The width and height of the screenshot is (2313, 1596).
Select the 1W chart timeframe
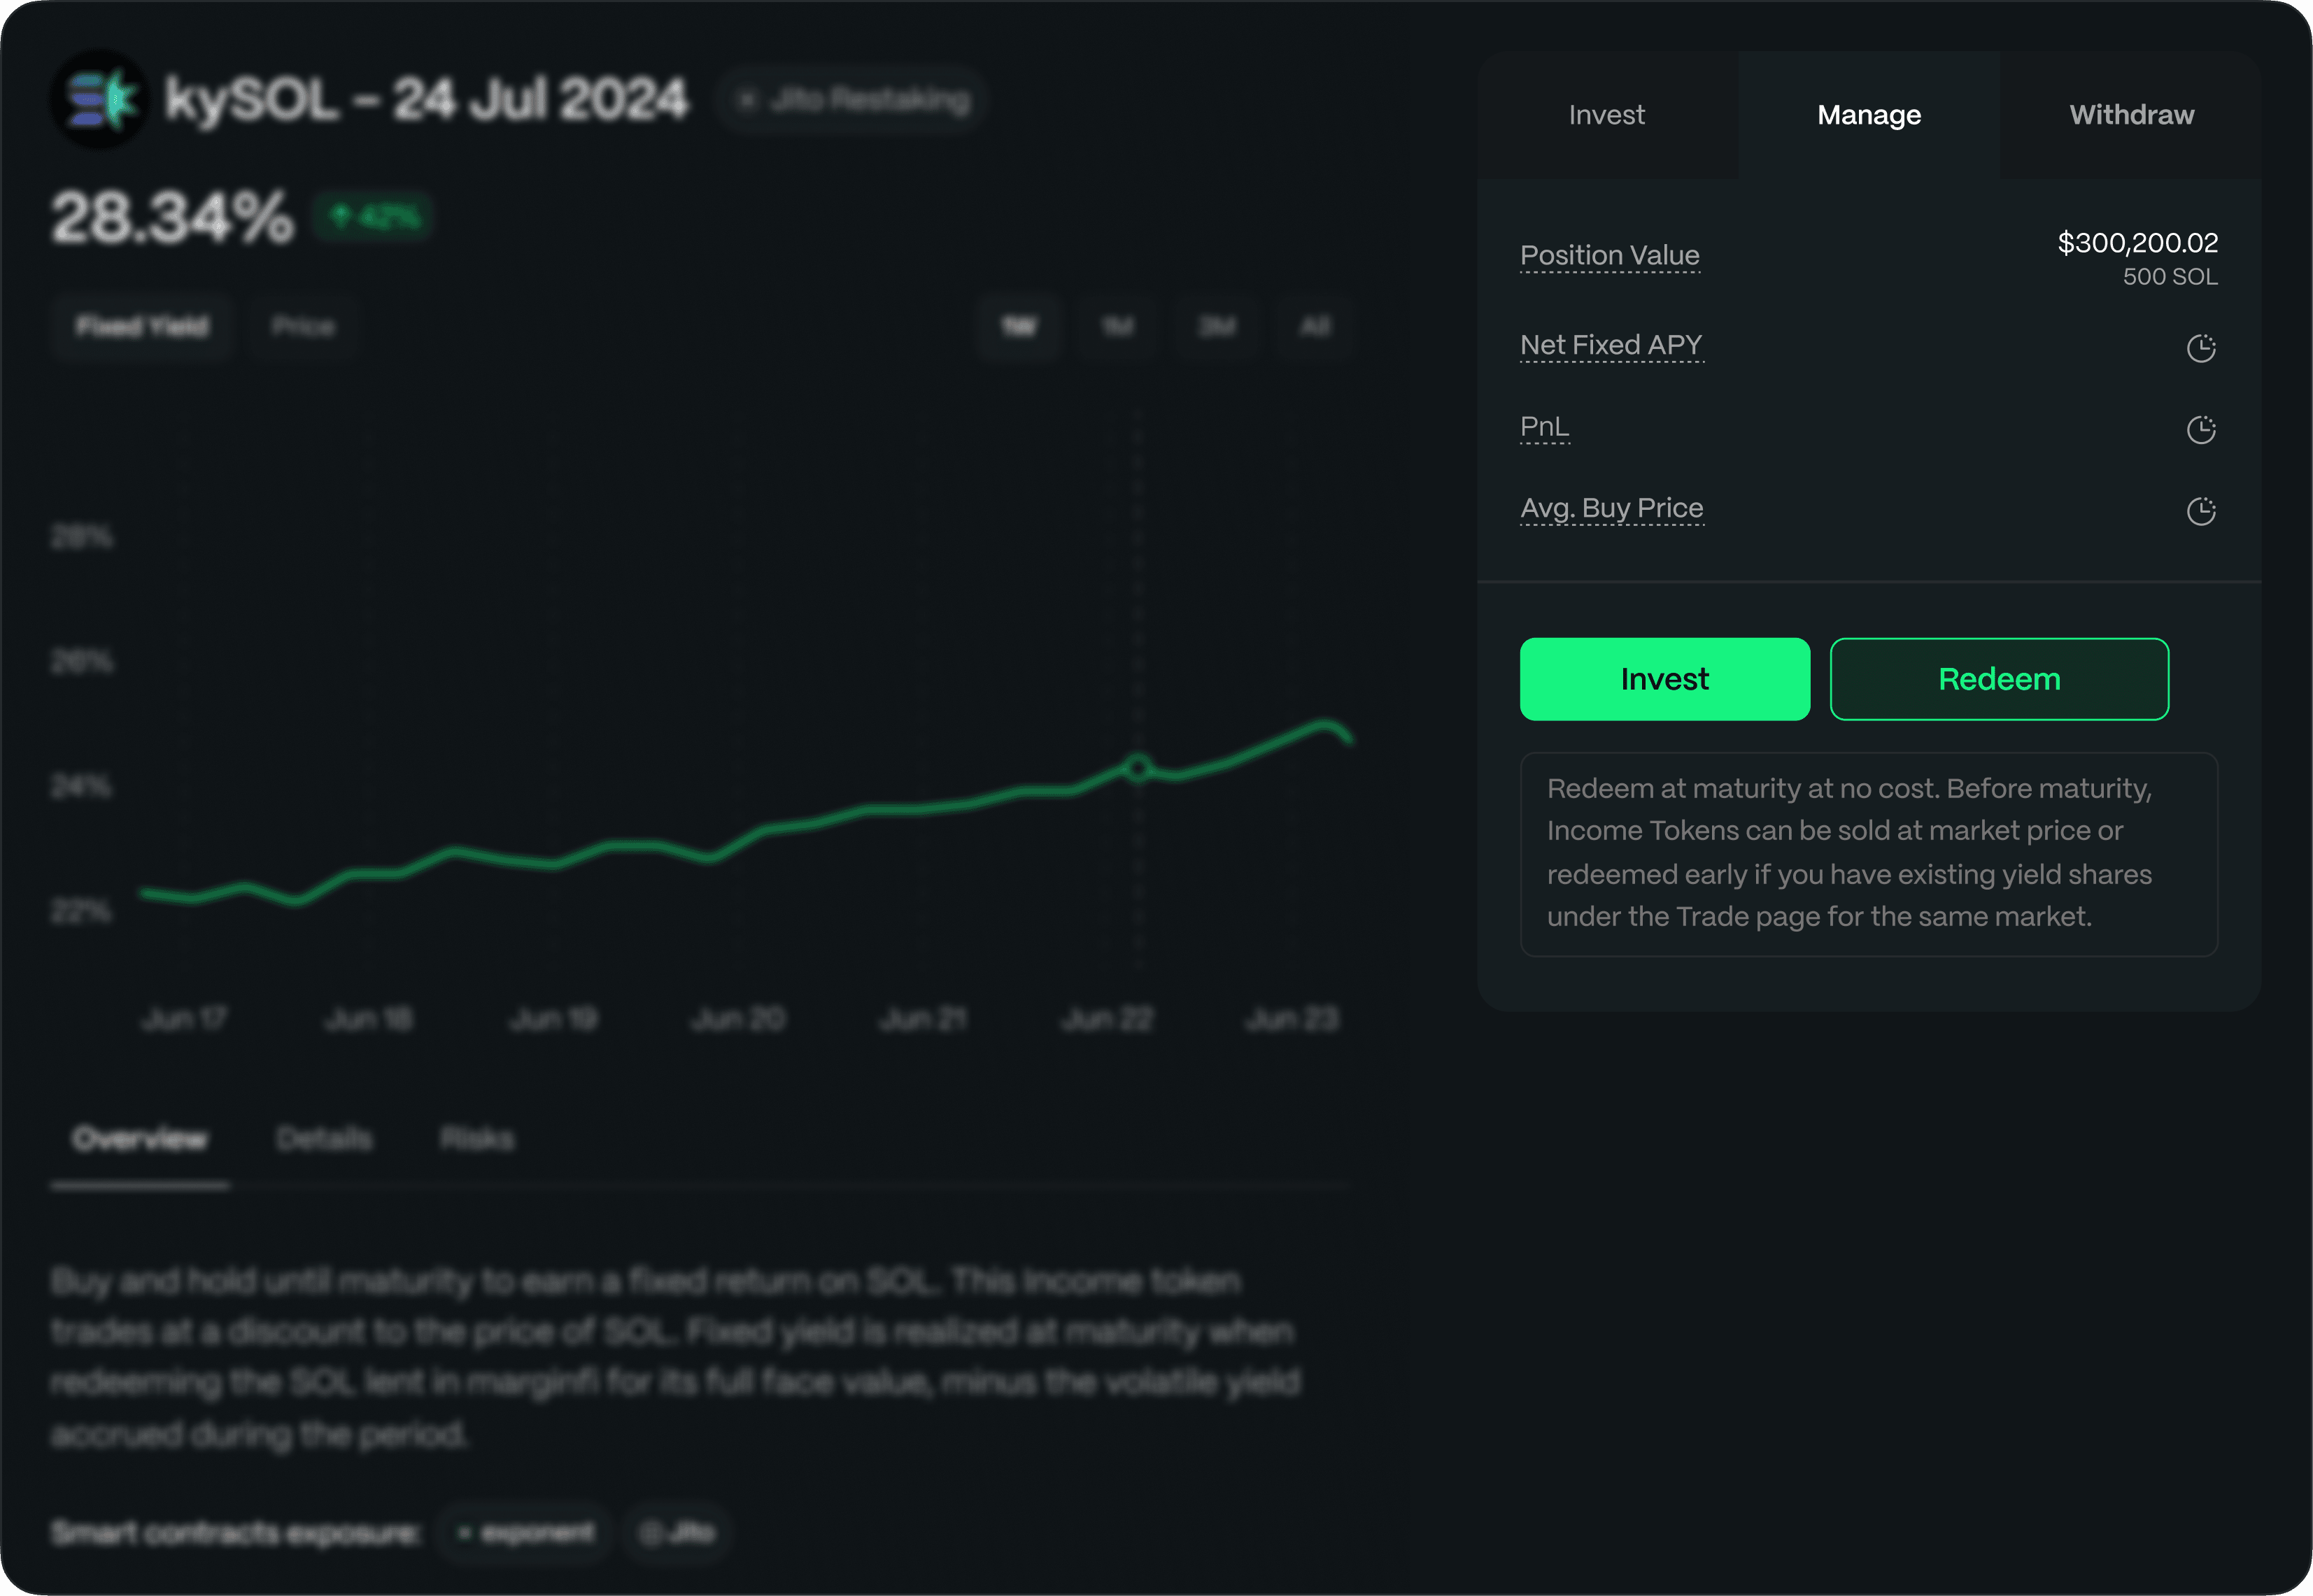point(1019,326)
